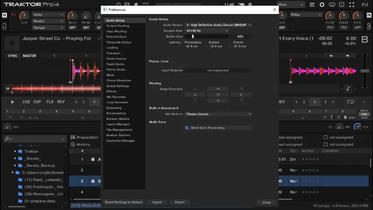Expand the Traktor folder in browser tree
373x210 pixels.
[x=15, y=151]
